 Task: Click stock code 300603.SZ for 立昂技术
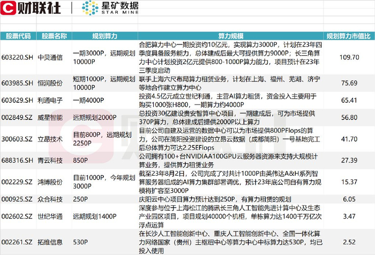coord(17,139)
